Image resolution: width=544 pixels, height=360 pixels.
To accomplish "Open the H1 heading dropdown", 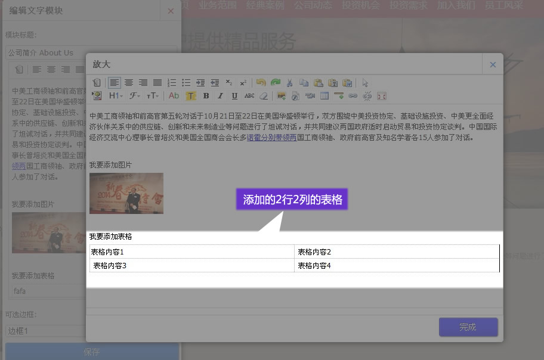I will pos(115,95).
